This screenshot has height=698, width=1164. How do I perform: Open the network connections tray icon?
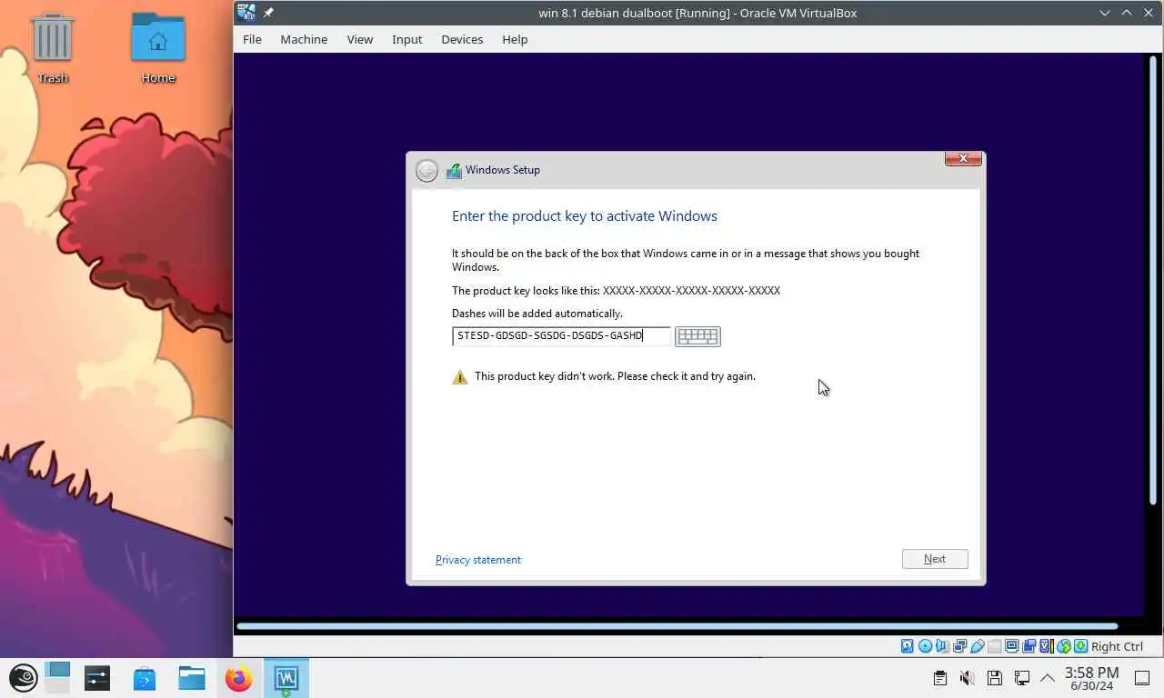(x=1022, y=678)
